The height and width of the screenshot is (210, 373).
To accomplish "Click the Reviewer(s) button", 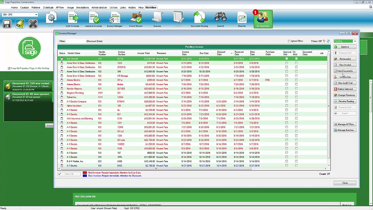I will [345, 59].
